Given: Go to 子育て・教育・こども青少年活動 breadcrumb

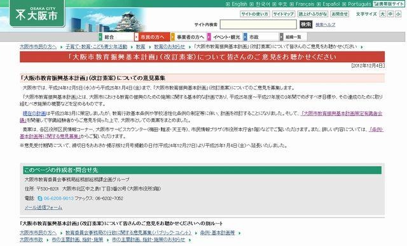Looking at the screenshot, I should (96, 46).
